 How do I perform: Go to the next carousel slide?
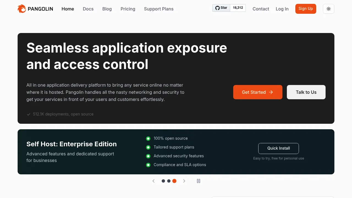184,181
